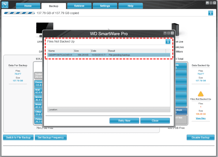Minimize the main application window
The image size is (218, 157).
pos(207,3)
